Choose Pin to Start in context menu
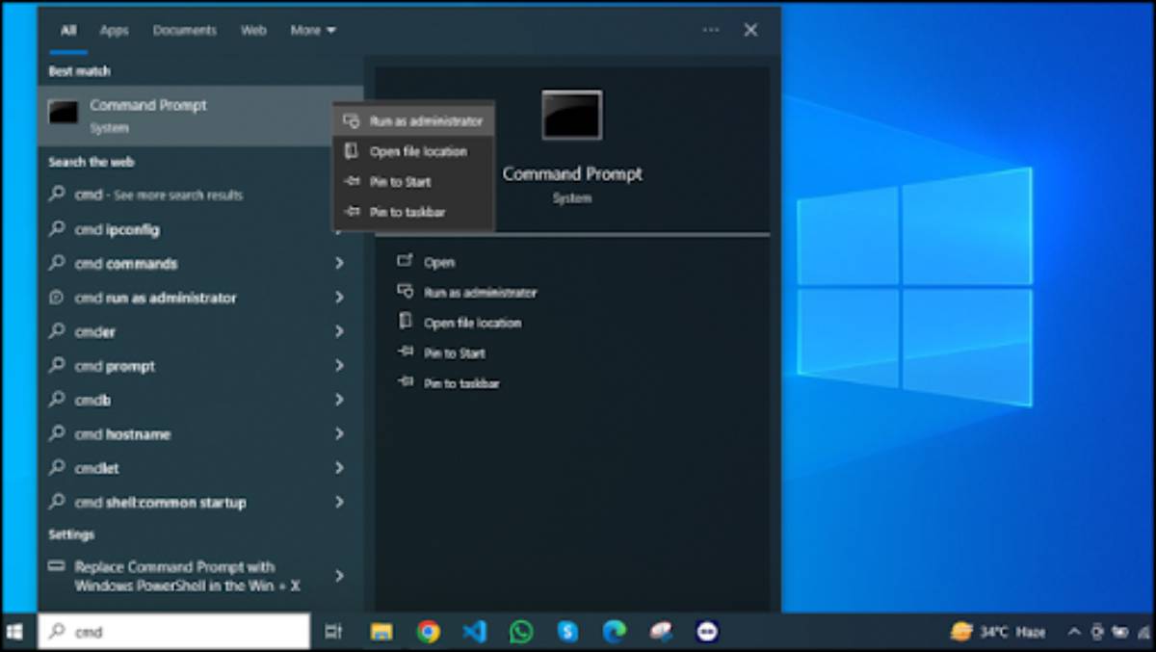 click(x=412, y=181)
